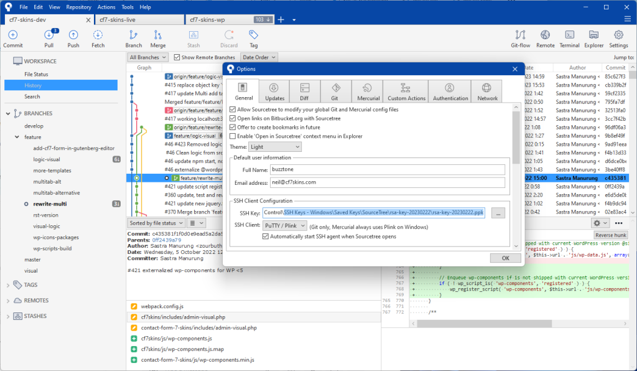The height and width of the screenshot is (371, 637).
Task: Open the SSH Client dropdown
Action: (284, 226)
